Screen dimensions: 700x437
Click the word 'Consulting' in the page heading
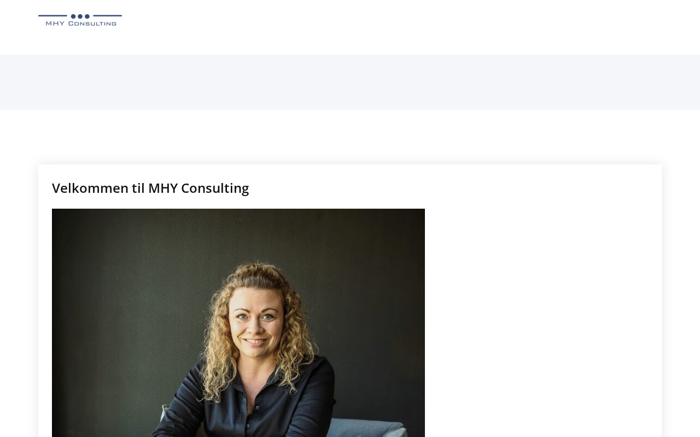(215, 188)
